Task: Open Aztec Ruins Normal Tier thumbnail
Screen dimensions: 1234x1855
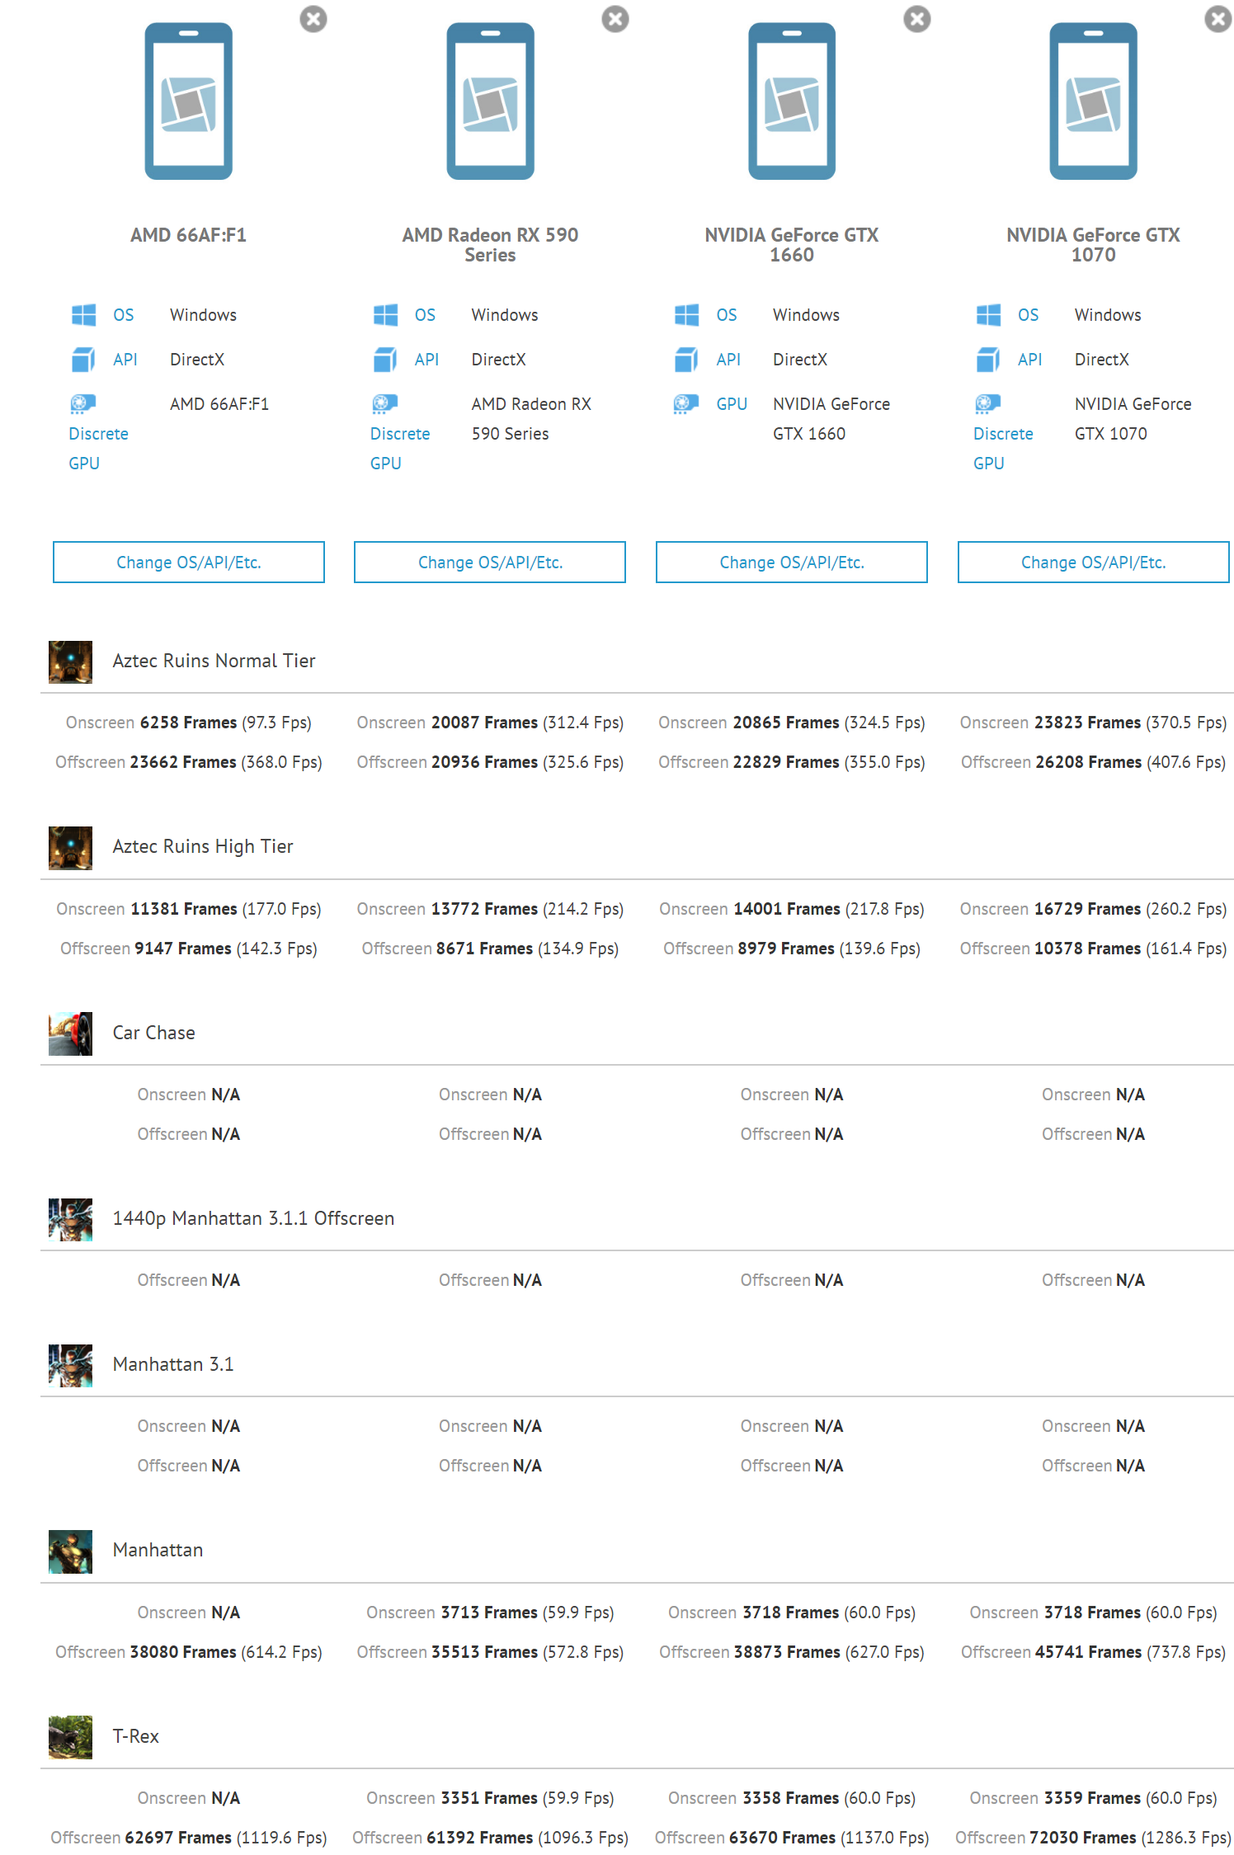Action: (70, 662)
